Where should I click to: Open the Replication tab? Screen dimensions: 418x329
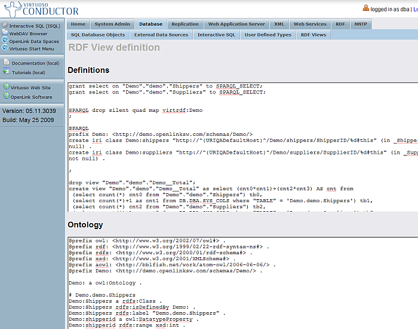185,24
